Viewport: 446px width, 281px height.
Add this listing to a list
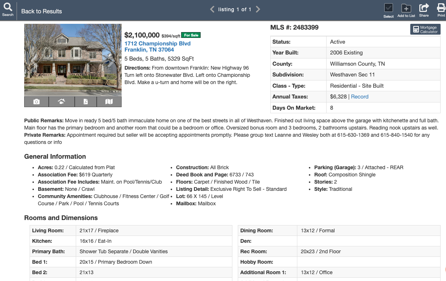406,9
